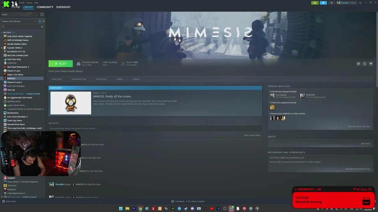Open Steam icon in taskbar

pos(186,208)
